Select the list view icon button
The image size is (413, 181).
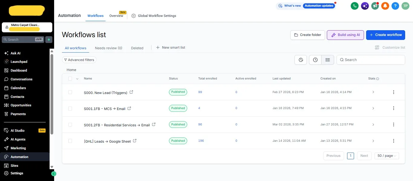pos(327,60)
